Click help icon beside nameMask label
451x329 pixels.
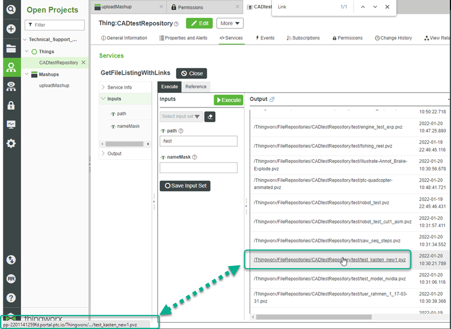(194, 157)
